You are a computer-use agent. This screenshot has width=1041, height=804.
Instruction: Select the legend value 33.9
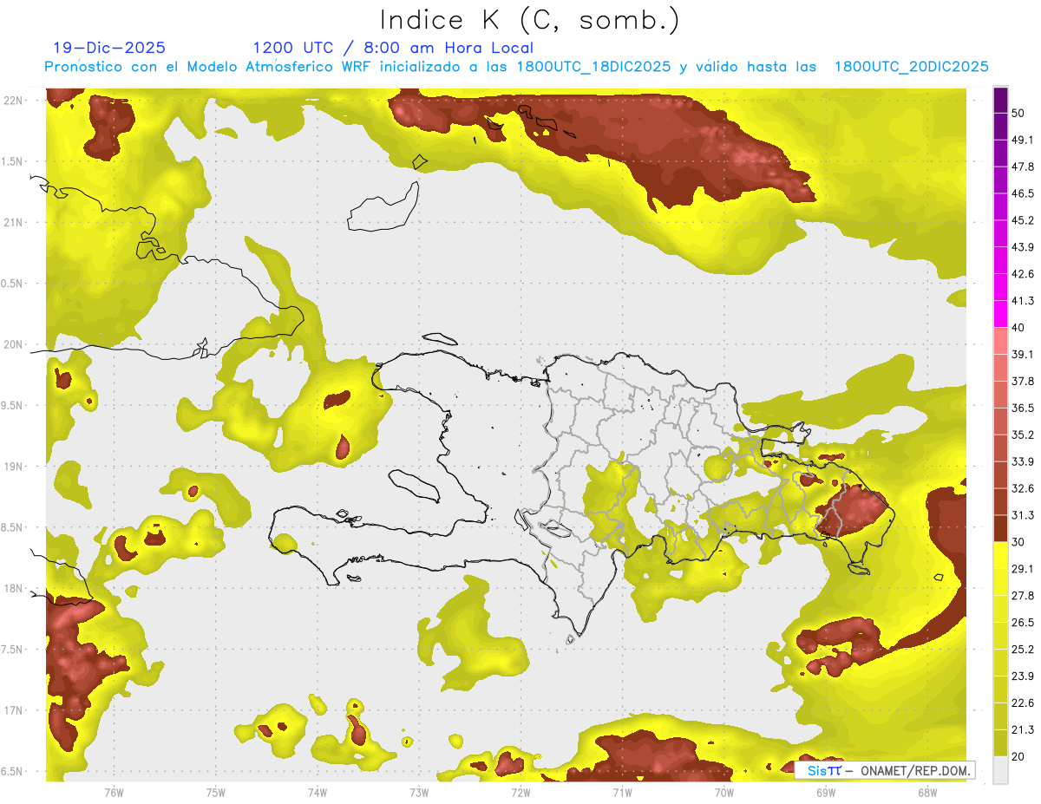pos(1023,462)
